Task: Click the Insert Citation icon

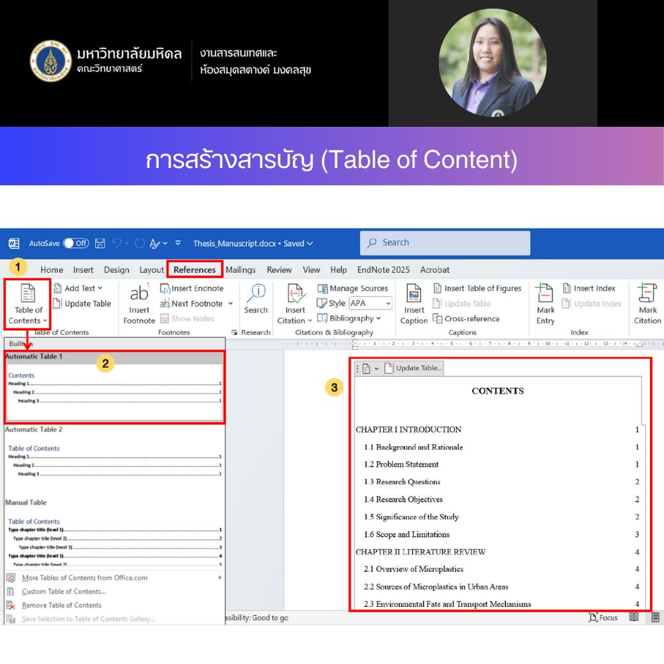Action: coord(295,294)
